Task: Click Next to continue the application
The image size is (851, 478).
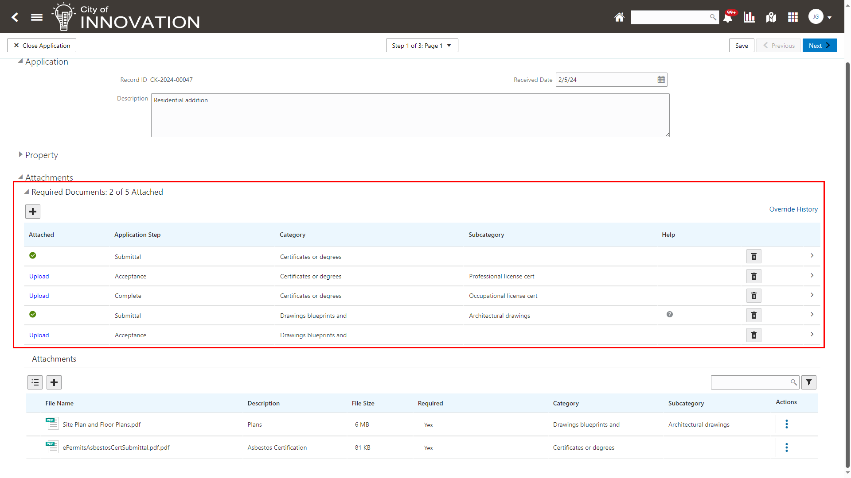Action: tap(819, 45)
